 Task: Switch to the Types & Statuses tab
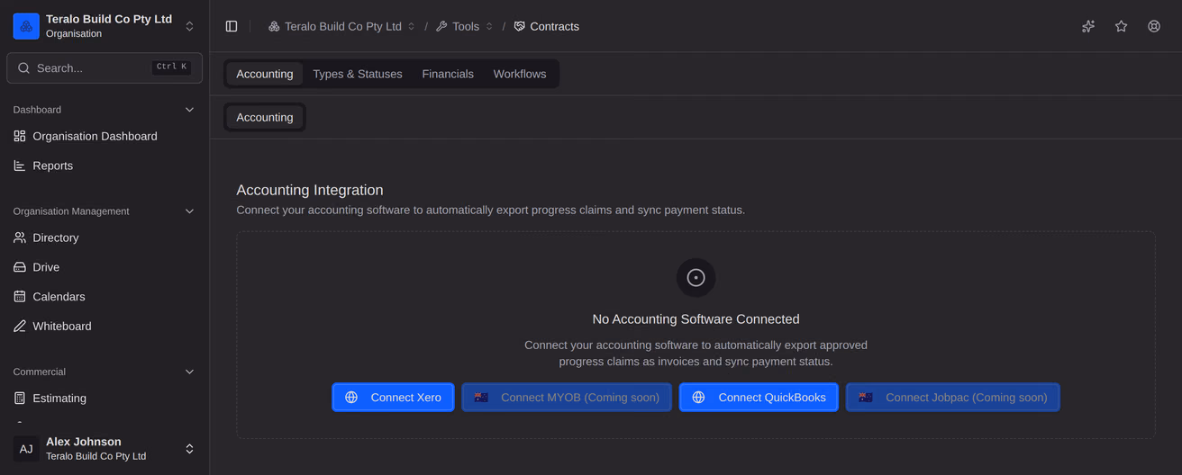tap(358, 74)
